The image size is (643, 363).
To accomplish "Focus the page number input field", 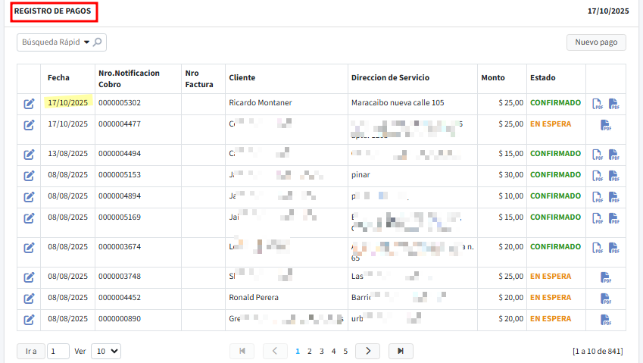I will coord(58,351).
